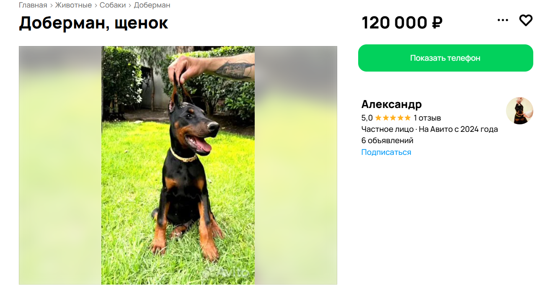Add listing to favorites with heart icon
This screenshot has width=545, height=288.
tap(526, 20)
